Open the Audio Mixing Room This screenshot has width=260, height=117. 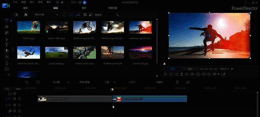click(6, 57)
